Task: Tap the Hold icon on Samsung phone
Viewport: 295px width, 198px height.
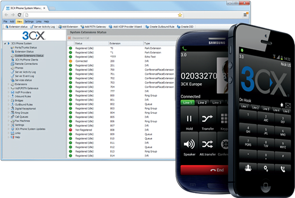Action: pos(189,119)
